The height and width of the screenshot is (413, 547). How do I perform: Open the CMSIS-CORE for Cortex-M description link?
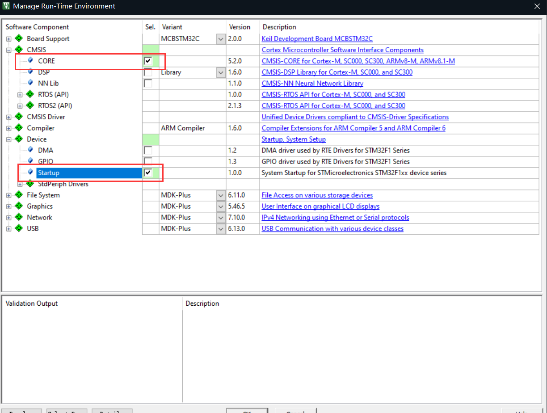(358, 61)
